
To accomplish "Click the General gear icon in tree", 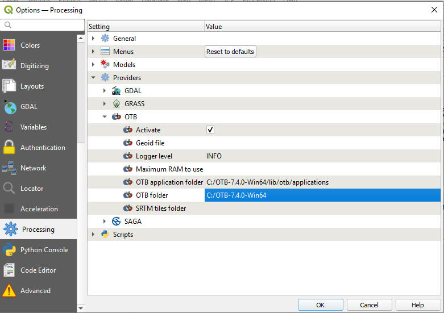I will tap(105, 38).
